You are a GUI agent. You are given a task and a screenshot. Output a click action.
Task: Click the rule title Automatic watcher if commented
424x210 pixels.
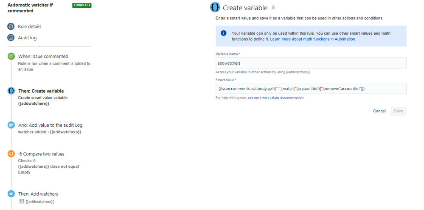pos(30,8)
